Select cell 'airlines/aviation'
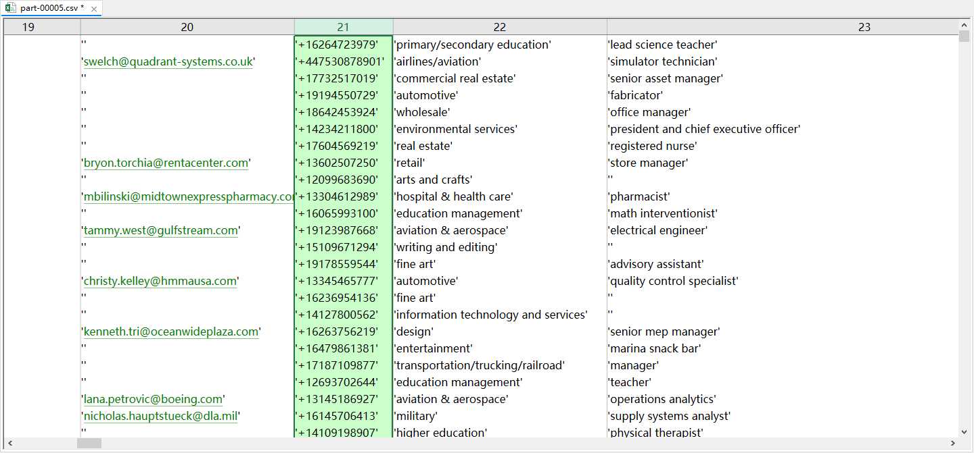Image resolution: width=974 pixels, height=453 pixels. (500, 61)
